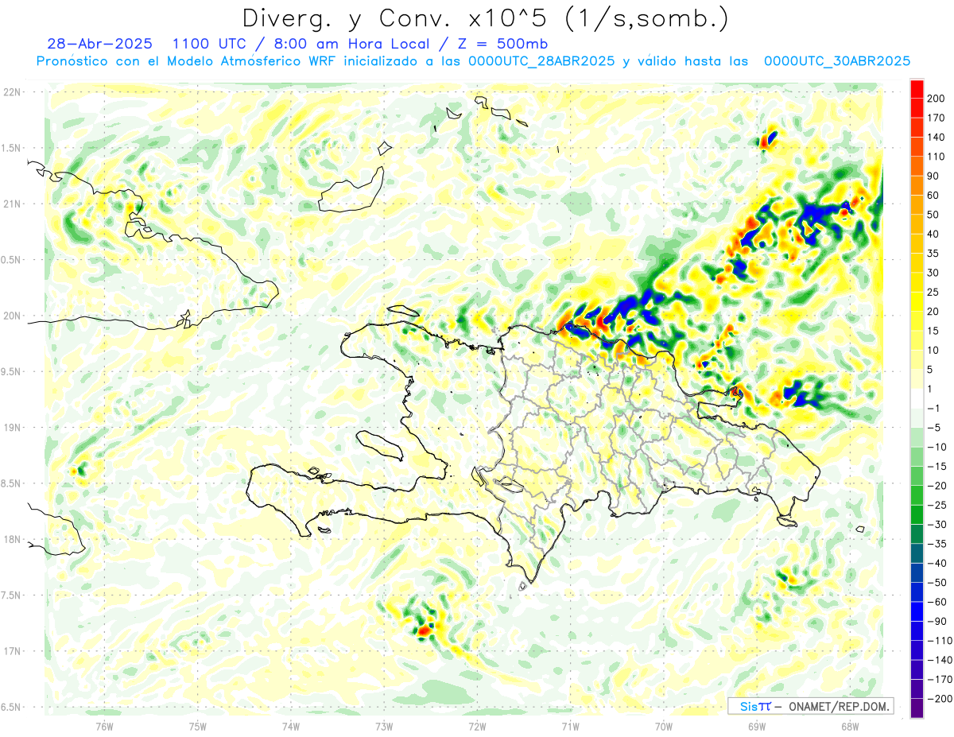
Task: Click the "-200" colorbar value
Action: tap(940, 699)
